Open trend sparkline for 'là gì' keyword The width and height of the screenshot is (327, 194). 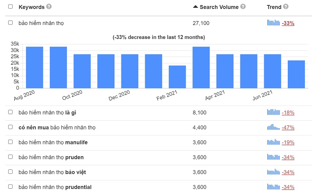pyautogui.click(x=273, y=112)
